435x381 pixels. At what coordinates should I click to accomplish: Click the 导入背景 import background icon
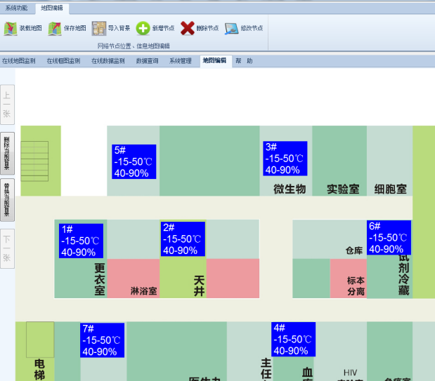[x=99, y=28]
